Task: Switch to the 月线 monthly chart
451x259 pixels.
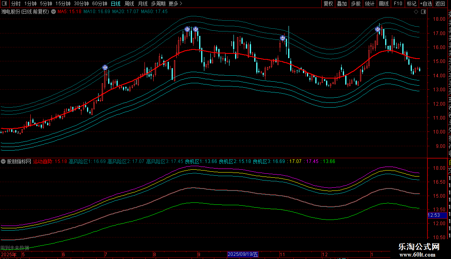Action: (142, 4)
